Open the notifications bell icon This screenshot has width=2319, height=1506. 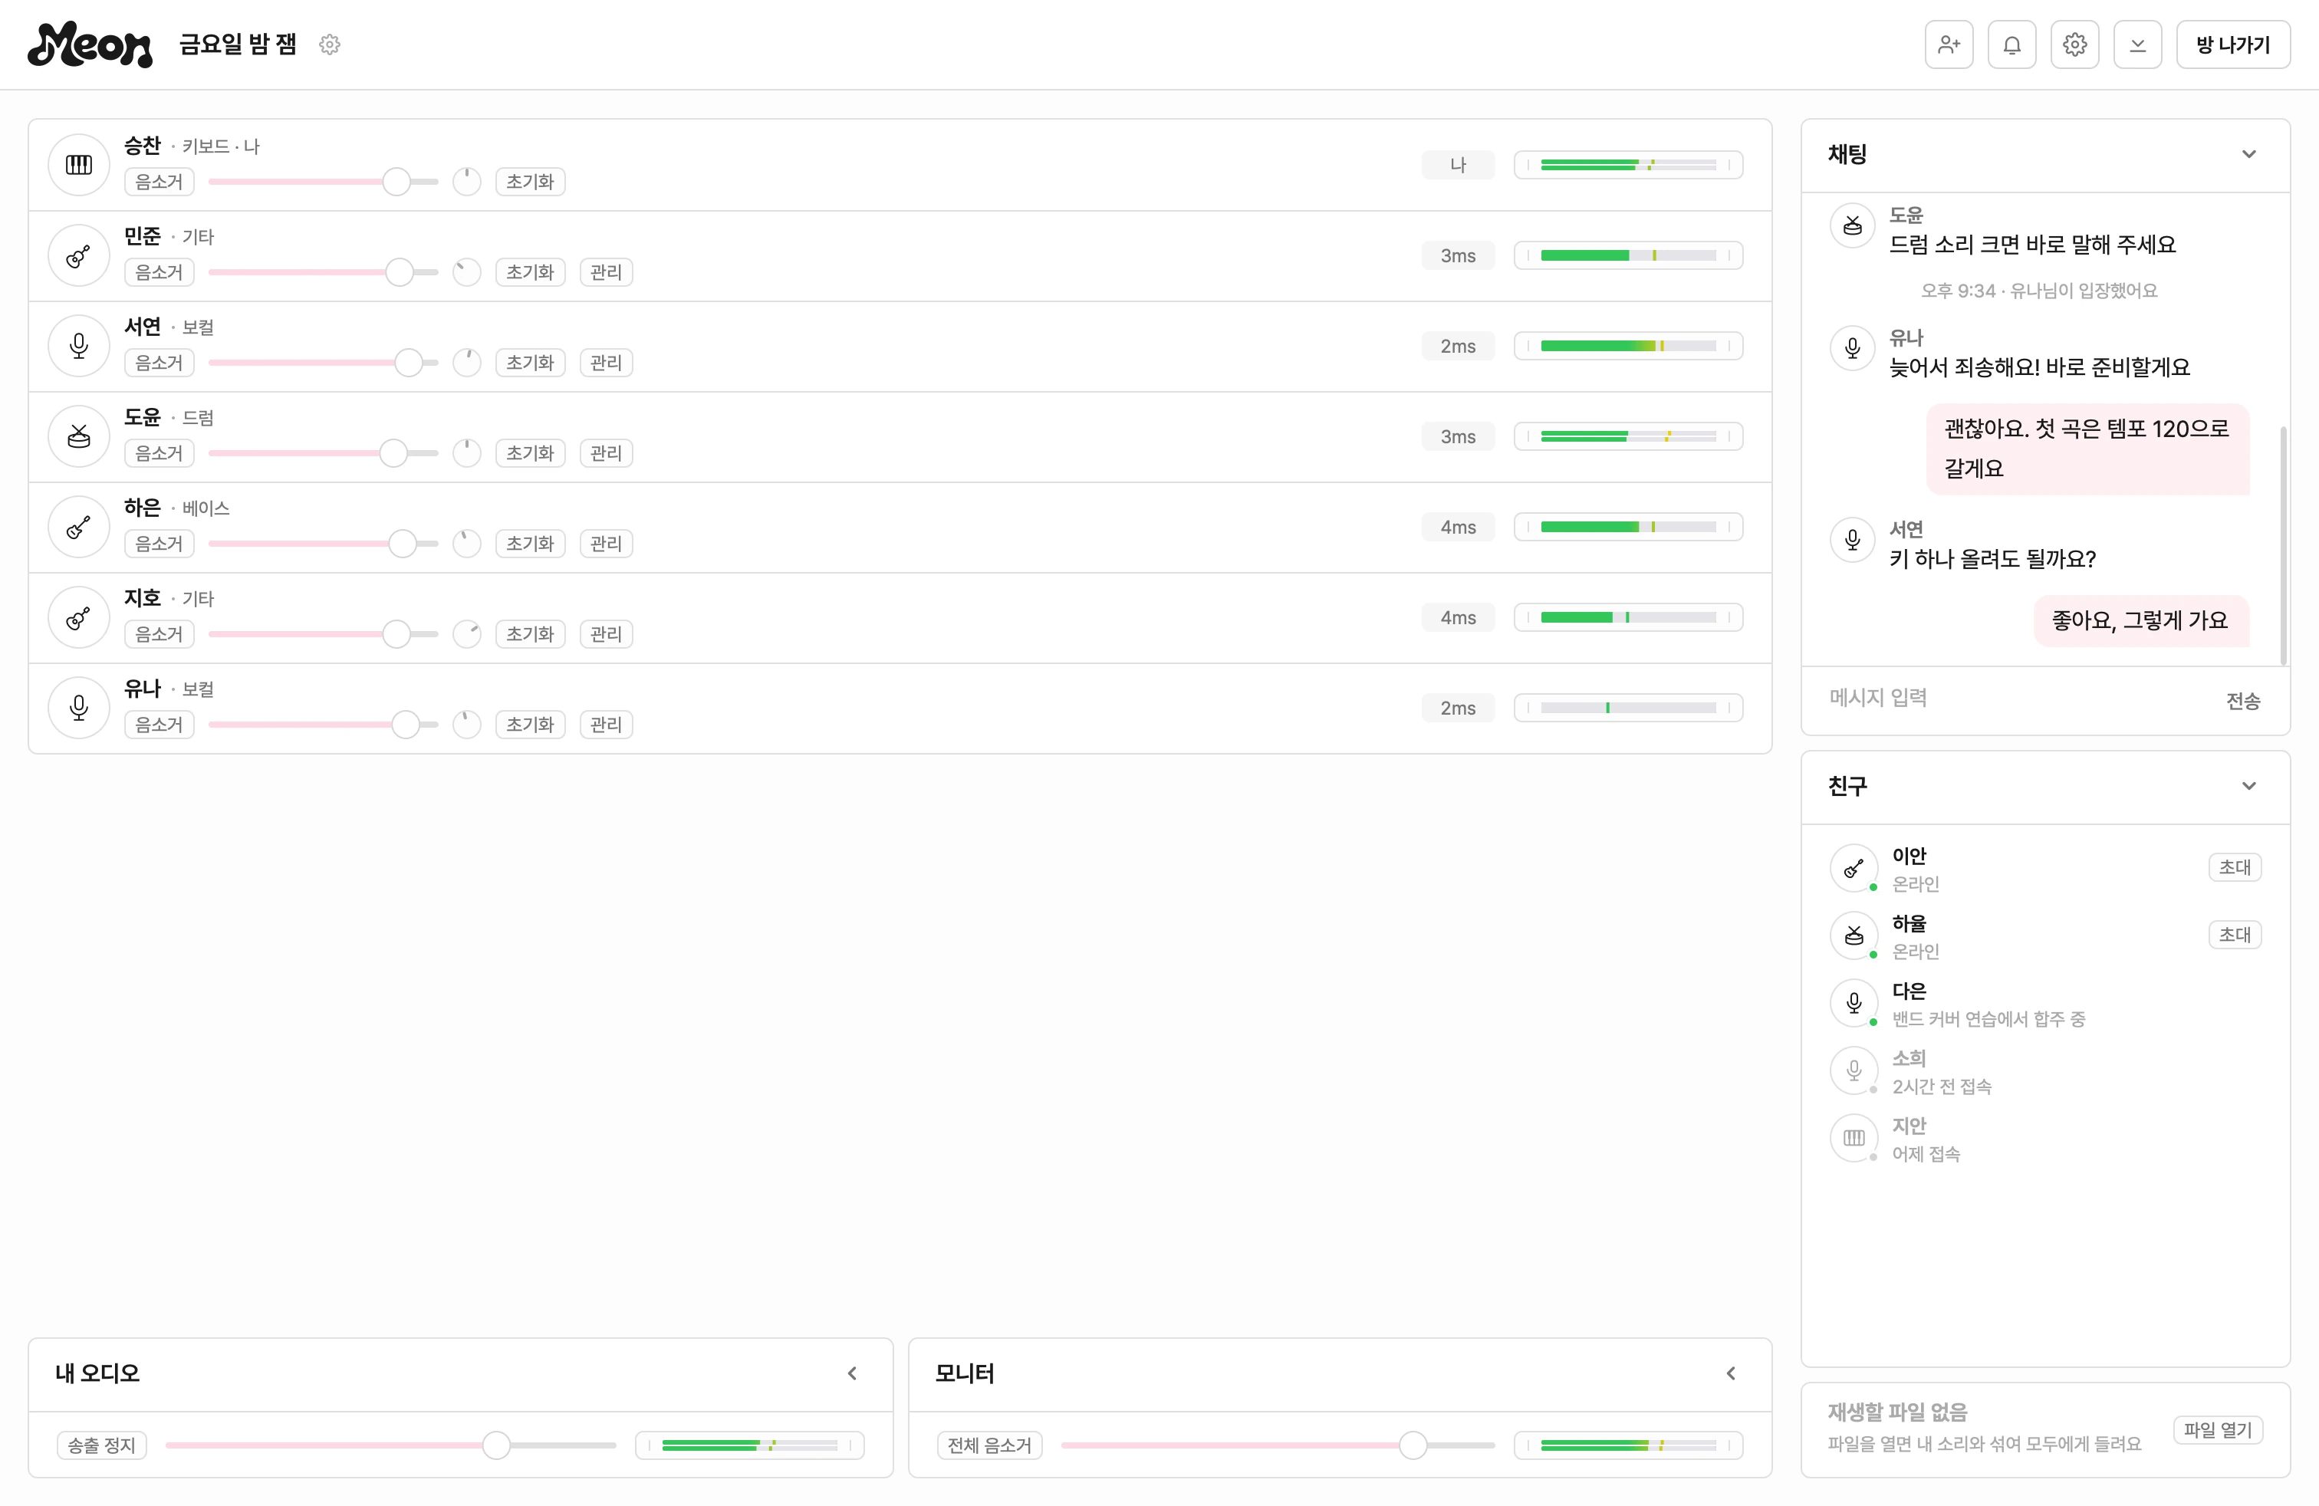(2012, 44)
